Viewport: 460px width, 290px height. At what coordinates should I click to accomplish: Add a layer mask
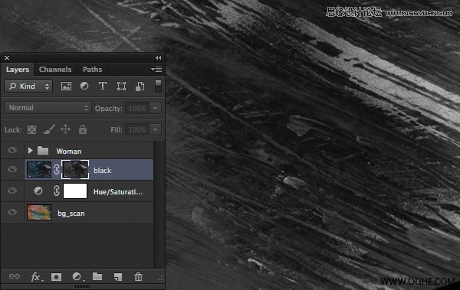click(x=56, y=277)
